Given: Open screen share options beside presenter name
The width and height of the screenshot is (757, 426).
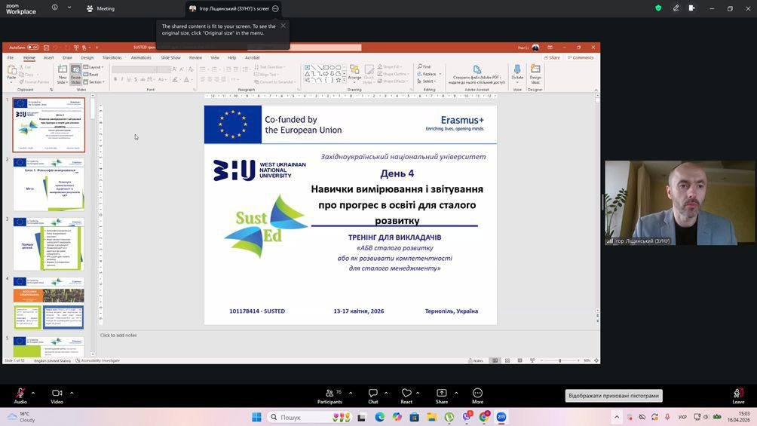Looking at the screenshot, I should click(x=275, y=8).
